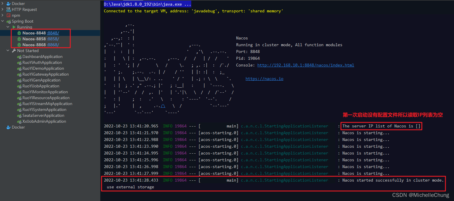Screen dimensions: 454x201
Task: Select RuoYiAuthApplication in the services tree
Action: [x=42, y=62]
